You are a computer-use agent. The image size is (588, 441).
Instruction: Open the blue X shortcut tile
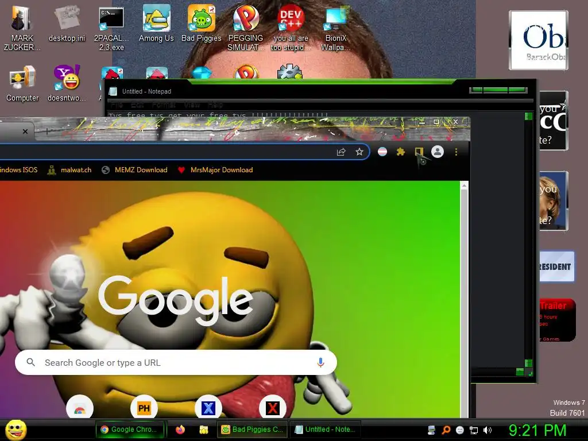[x=208, y=408]
